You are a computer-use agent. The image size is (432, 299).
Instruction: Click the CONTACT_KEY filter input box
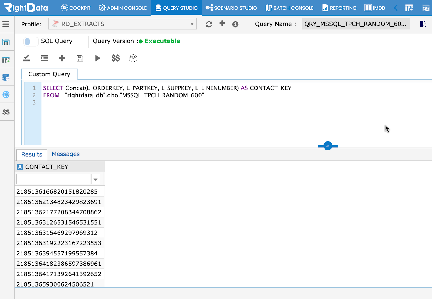click(x=53, y=179)
